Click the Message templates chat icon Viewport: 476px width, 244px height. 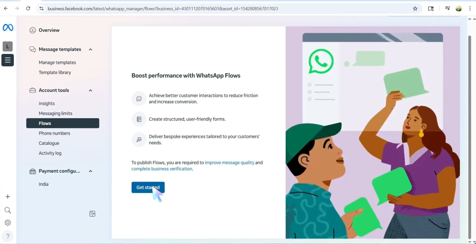tap(33, 49)
